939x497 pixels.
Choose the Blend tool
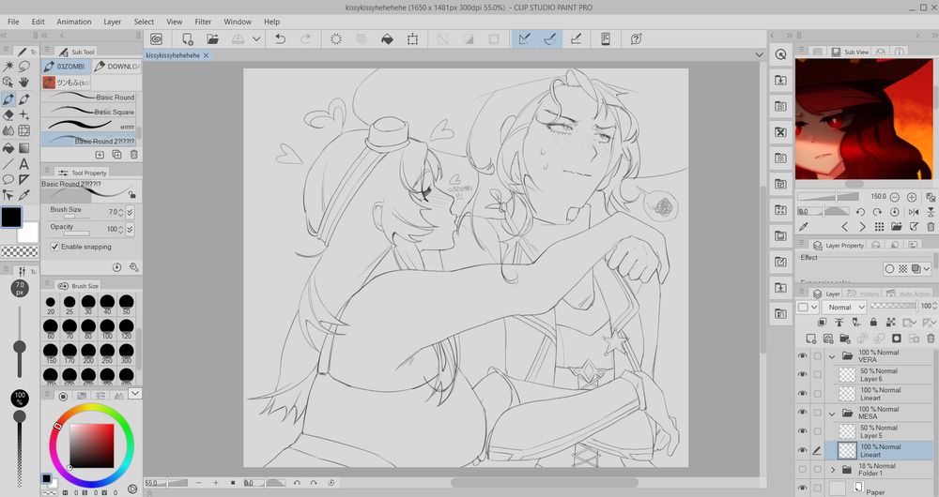coord(8,130)
